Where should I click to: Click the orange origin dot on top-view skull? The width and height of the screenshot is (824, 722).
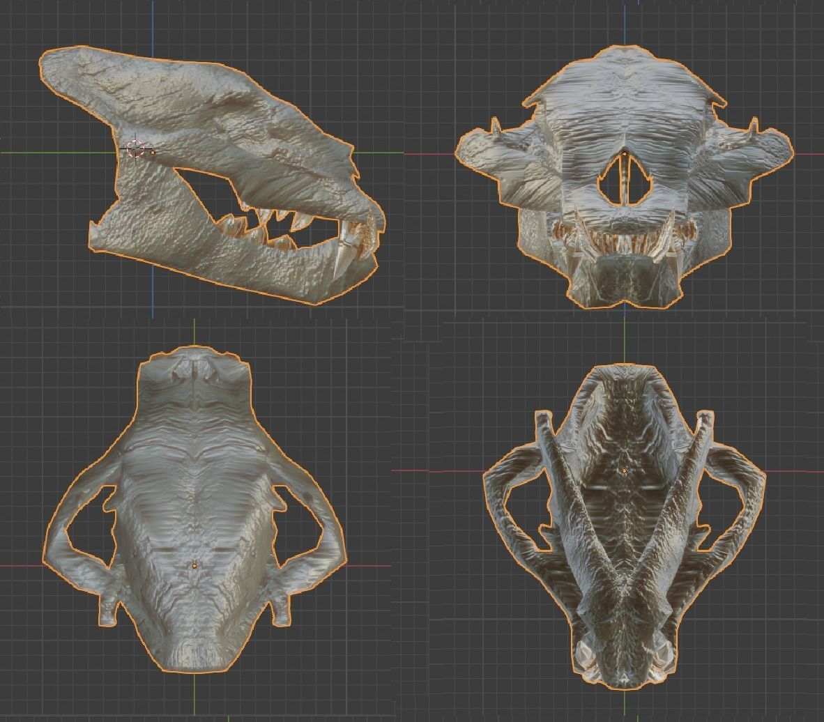tap(194, 566)
